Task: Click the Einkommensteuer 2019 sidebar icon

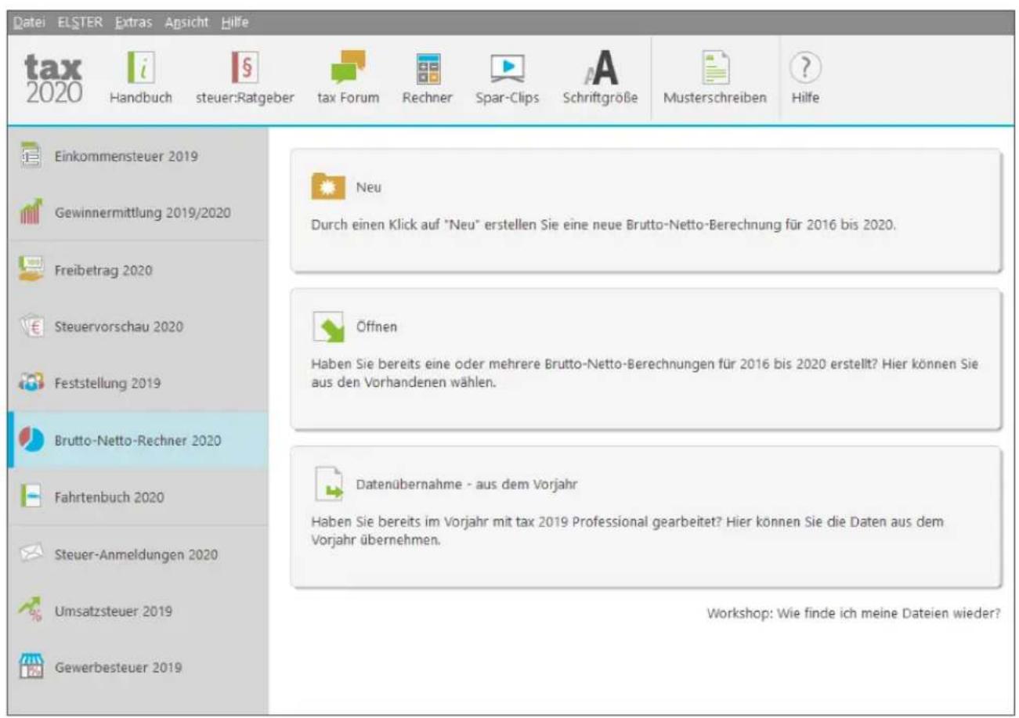Action: [30, 155]
